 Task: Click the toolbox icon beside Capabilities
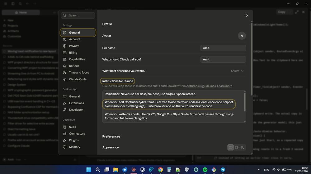(65, 59)
